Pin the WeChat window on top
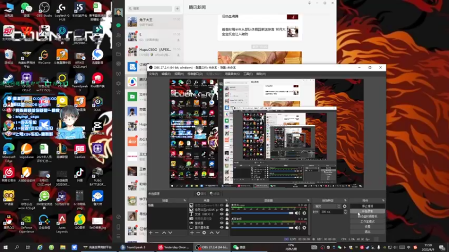 (x=309, y=3)
